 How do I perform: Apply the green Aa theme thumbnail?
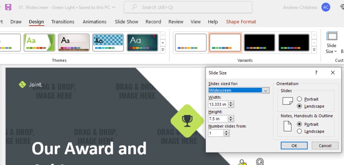tap(39, 42)
